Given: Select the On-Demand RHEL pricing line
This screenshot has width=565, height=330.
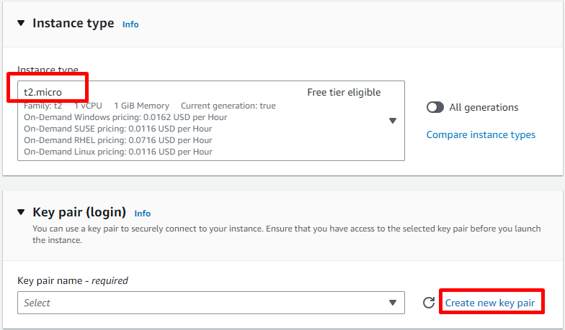Looking at the screenshot, I should (x=118, y=140).
